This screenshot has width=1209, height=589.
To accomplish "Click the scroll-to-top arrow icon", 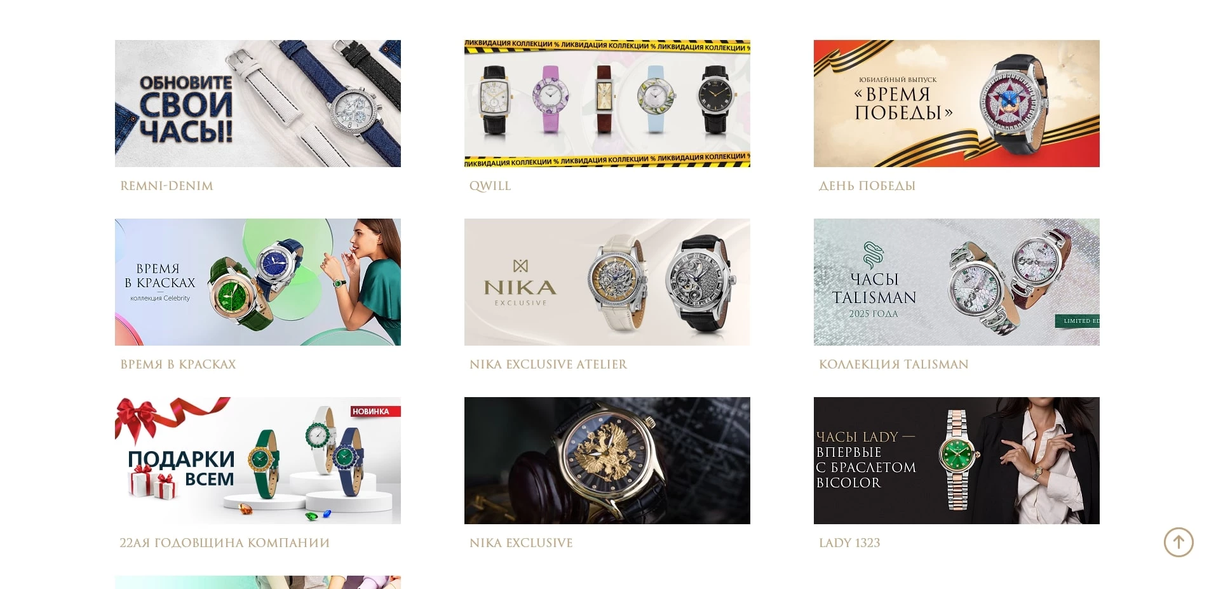I will click(x=1179, y=542).
